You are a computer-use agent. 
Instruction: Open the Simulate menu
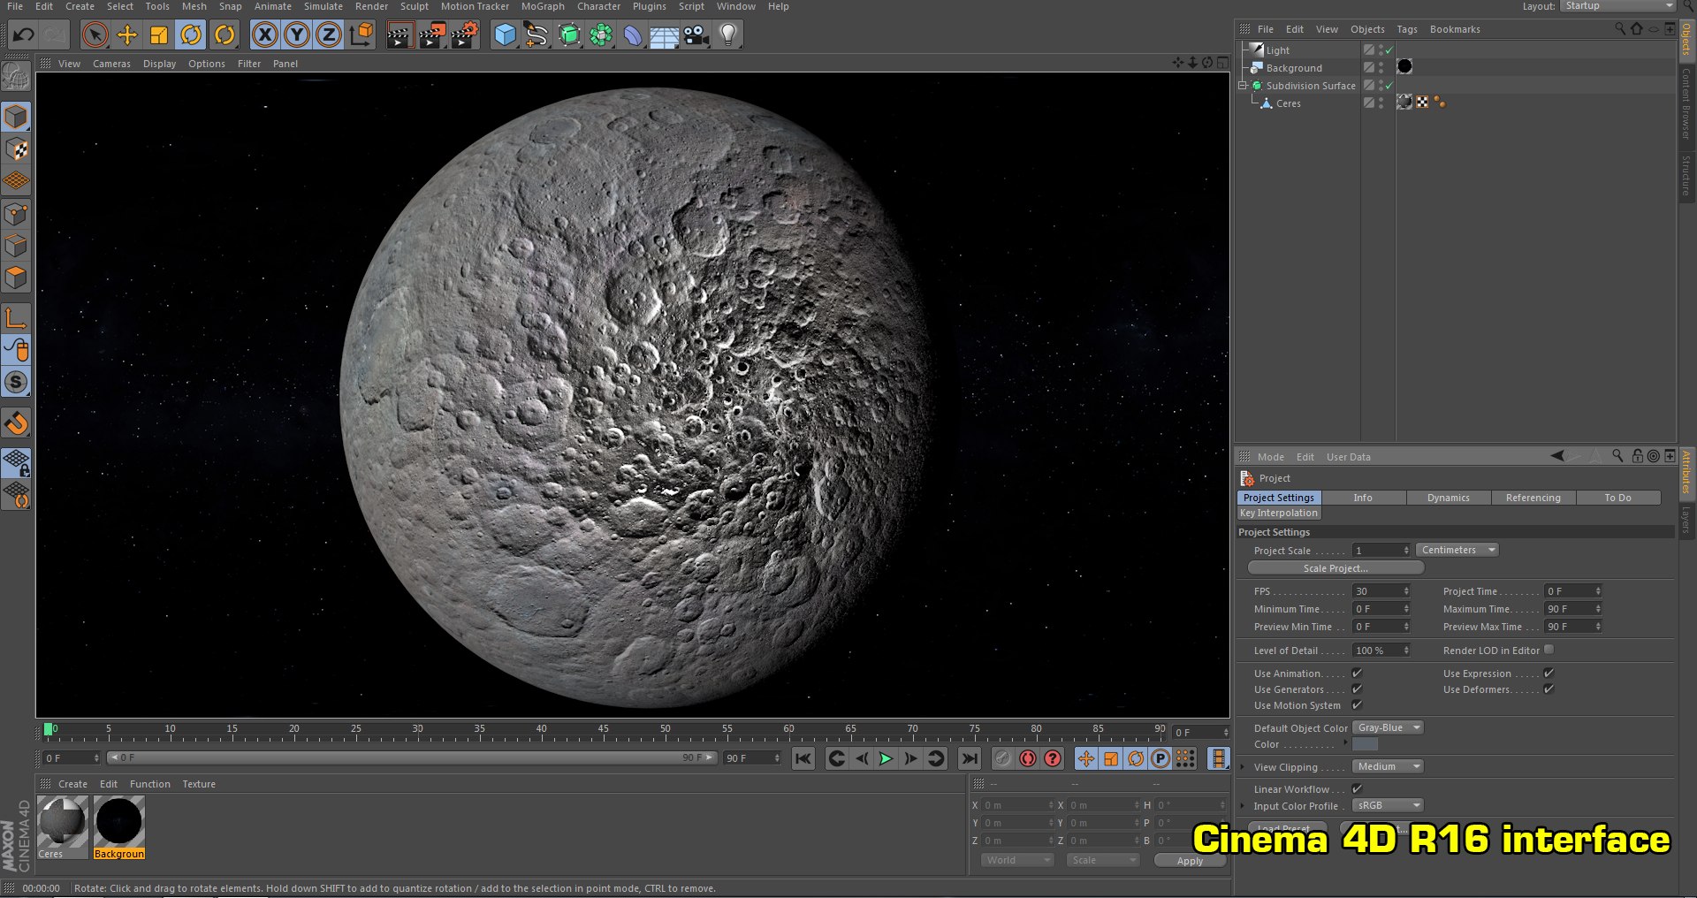[x=323, y=6]
